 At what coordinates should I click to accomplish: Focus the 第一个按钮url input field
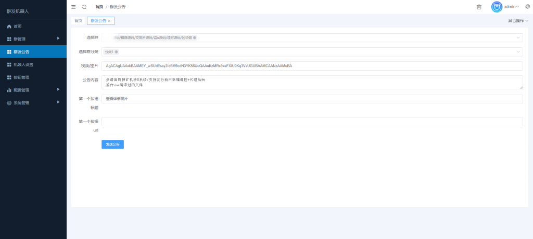(312, 122)
